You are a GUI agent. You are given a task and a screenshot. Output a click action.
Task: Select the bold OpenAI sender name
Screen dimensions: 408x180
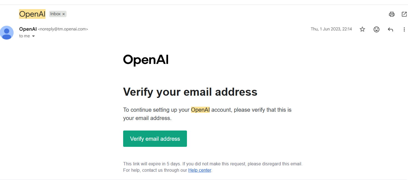(28, 29)
